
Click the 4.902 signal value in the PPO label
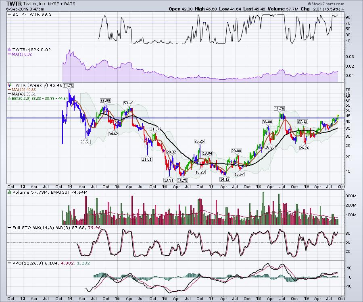pos(67,263)
